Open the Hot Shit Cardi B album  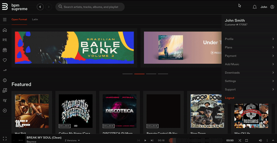click(x=32, y=111)
